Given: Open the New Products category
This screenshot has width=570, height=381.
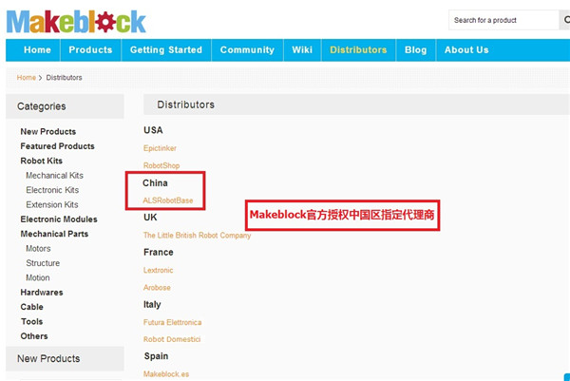Looking at the screenshot, I should 48,132.
